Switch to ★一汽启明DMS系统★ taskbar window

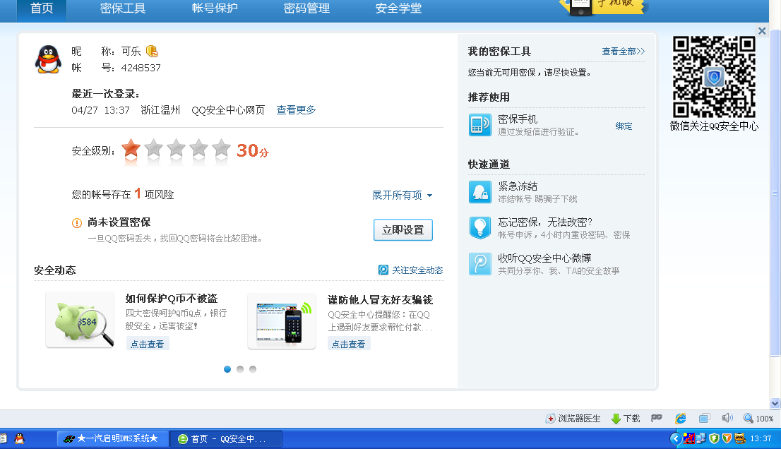112,438
